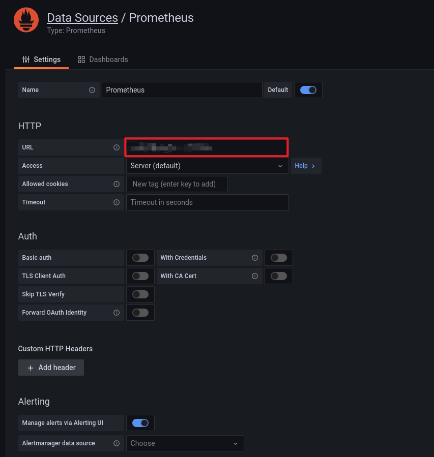Focus the Timeout in seconds field
Viewport: 434px width, 457px height.
click(208, 202)
